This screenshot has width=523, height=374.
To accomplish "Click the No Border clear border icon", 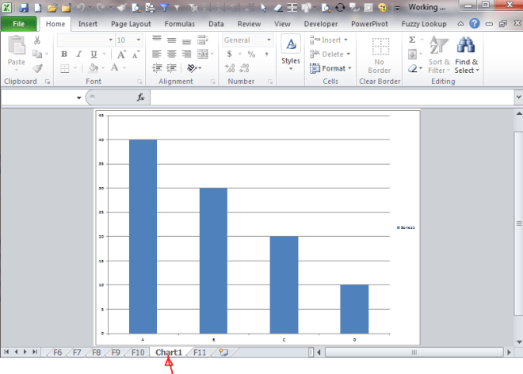I will pyautogui.click(x=380, y=47).
